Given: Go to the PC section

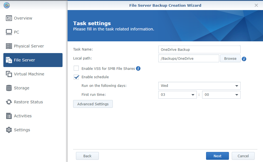Looking at the screenshot, I should tap(33, 32).
